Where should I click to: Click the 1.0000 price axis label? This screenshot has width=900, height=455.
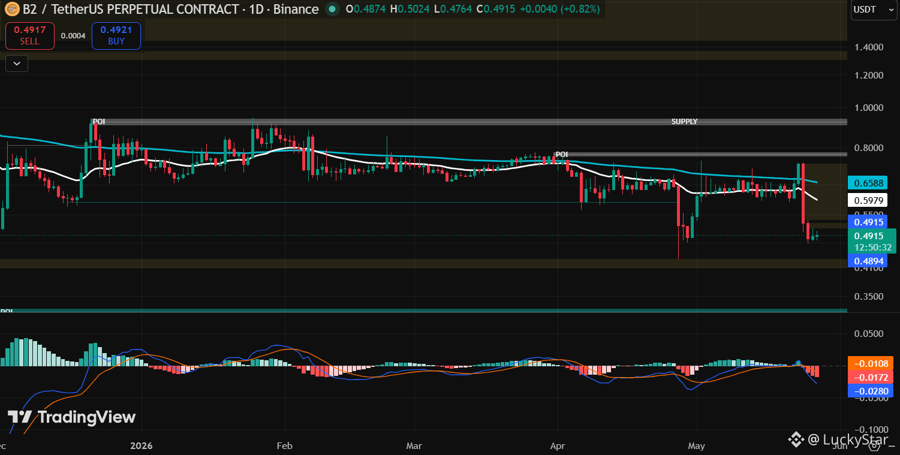click(869, 108)
